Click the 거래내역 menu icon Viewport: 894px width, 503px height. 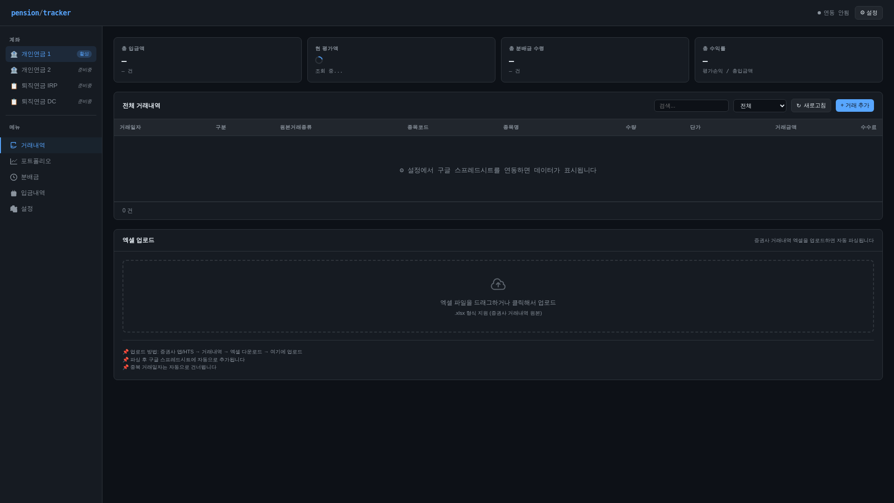[14, 145]
